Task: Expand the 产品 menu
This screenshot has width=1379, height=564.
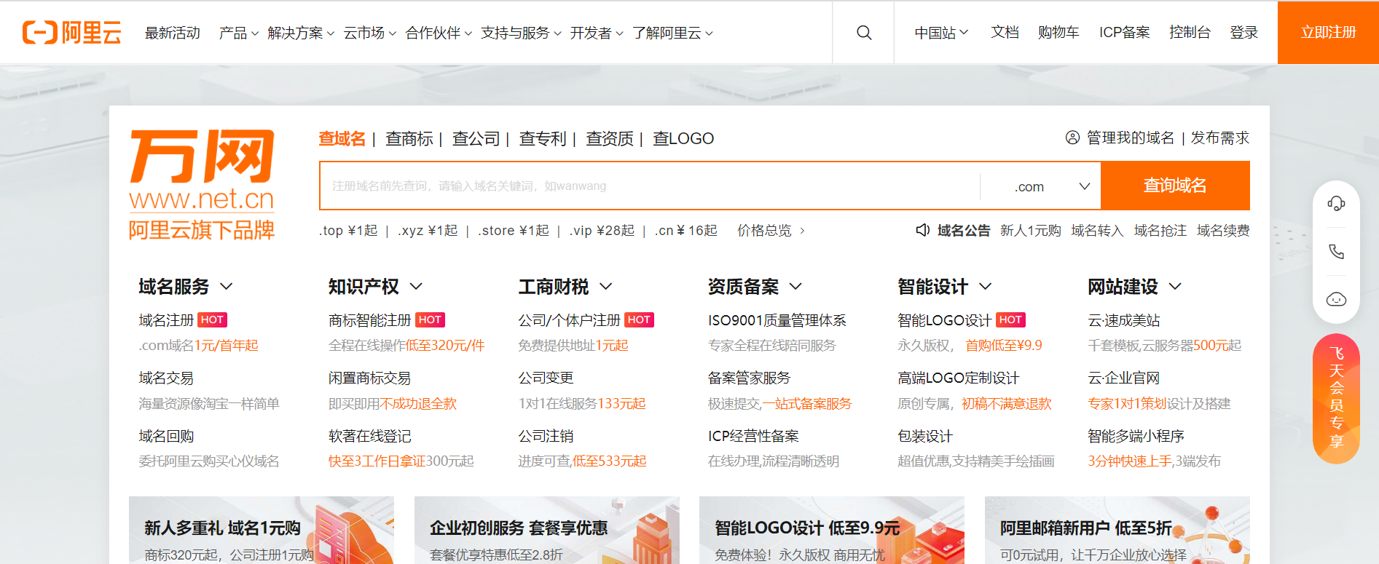Action: 238,33
